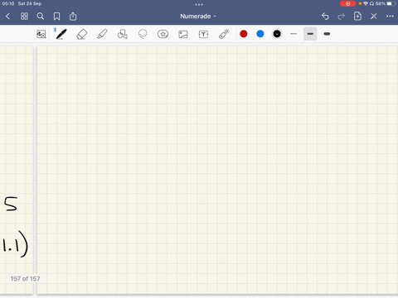The width and height of the screenshot is (398, 298).
Task: Select the Eraser tool
Action: pyautogui.click(x=82, y=34)
